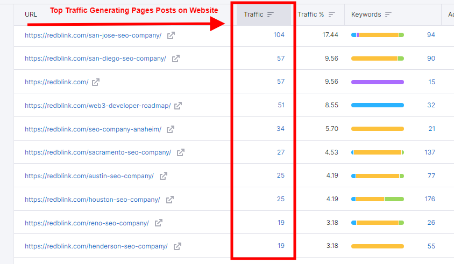This screenshot has width=454, height=264.
Task: Click the URL column header
Action: (31, 14)
